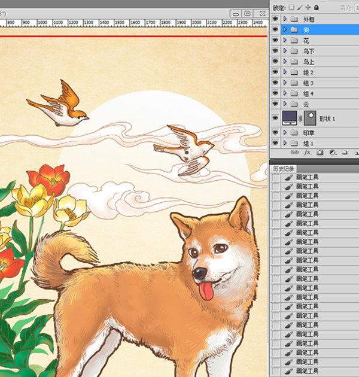Click the link layers chain icon
This screenshot has width=359, height=377.
(294, 153)
